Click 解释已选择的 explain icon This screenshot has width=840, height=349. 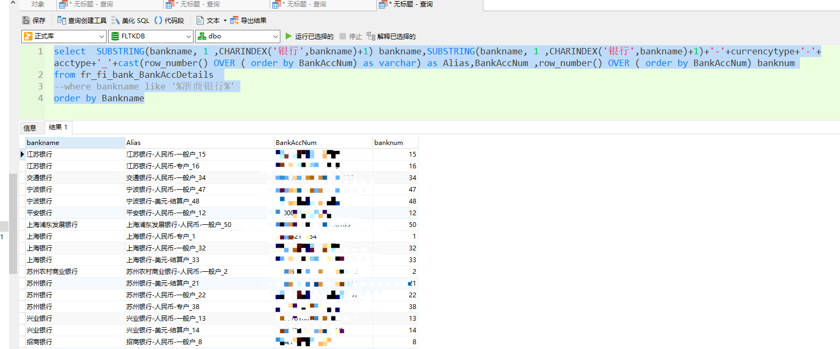coord(371,36)
